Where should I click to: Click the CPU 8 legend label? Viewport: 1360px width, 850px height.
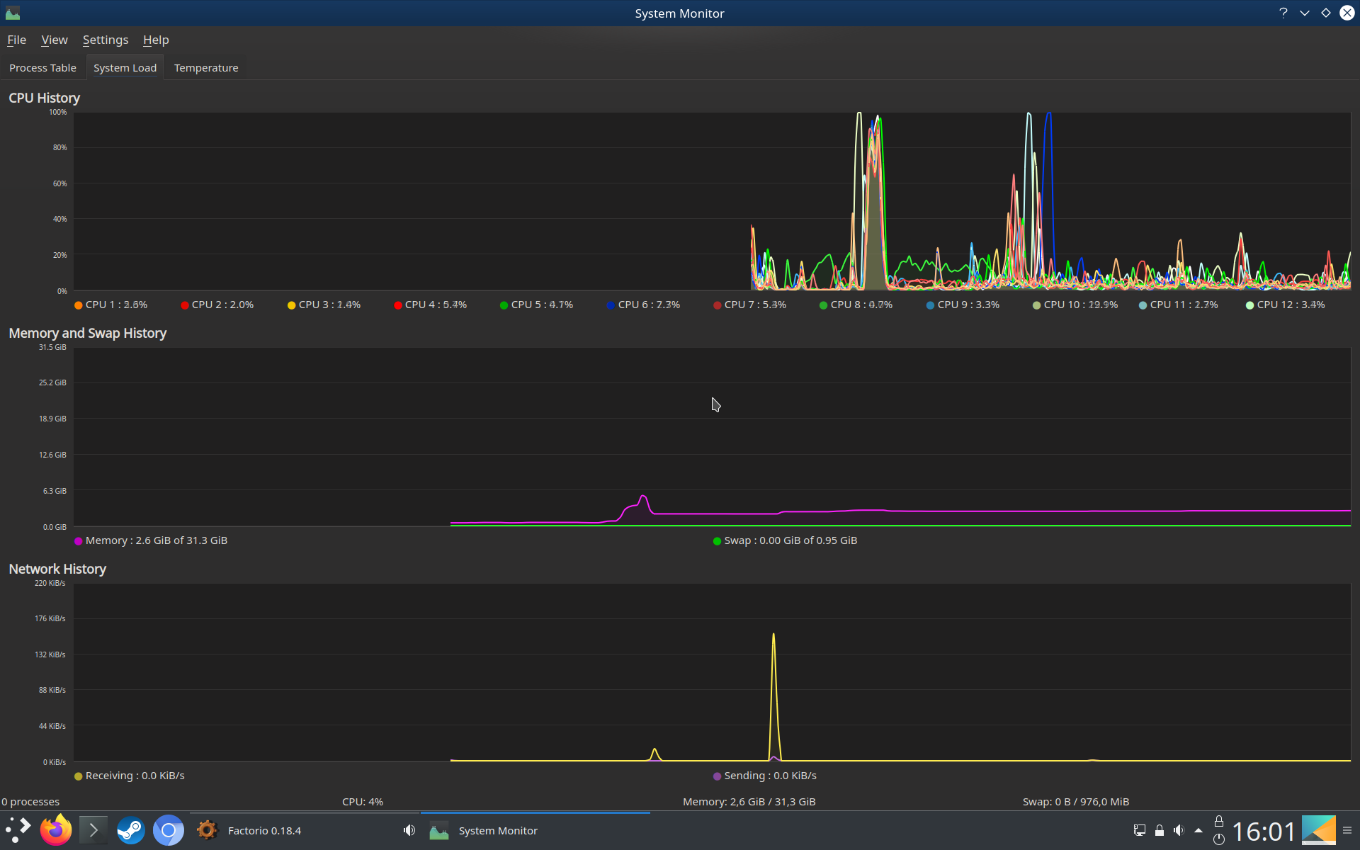(x=861, y=305)
